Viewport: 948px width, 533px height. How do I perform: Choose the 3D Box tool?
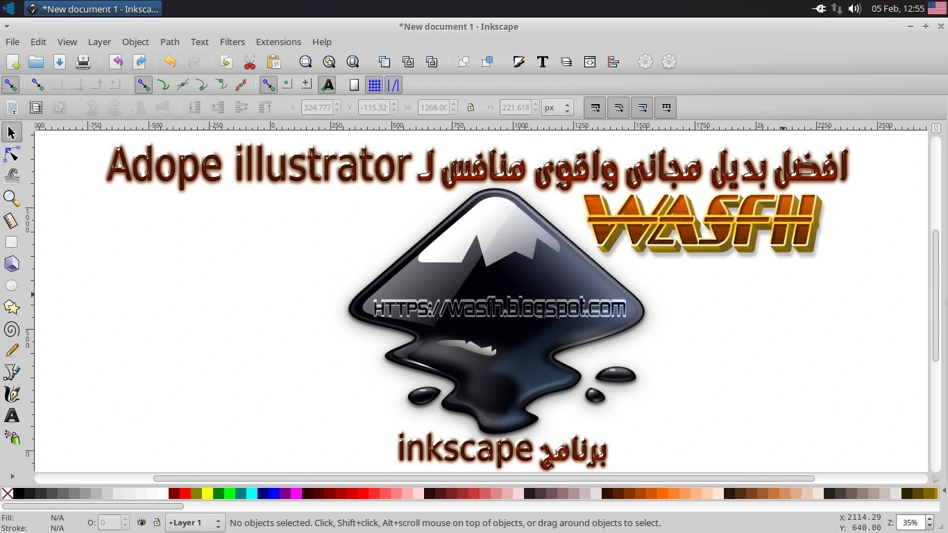[11, 264]
